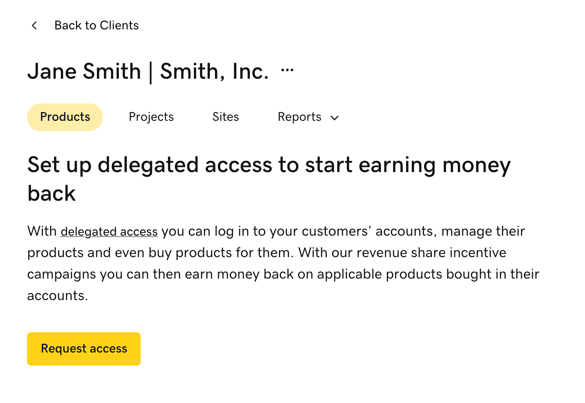Open the Sites tab

click(225, 117)
